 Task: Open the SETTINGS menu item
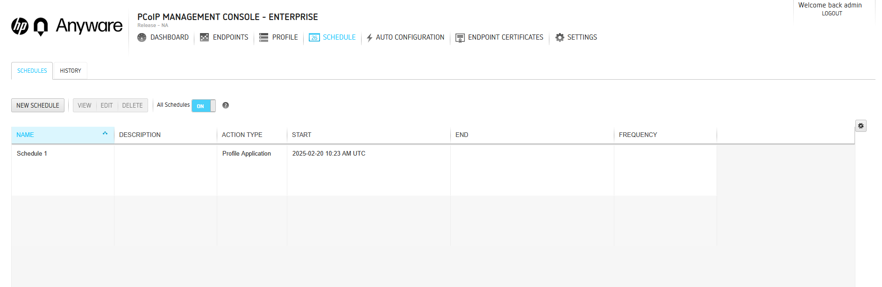coord(582,37)
